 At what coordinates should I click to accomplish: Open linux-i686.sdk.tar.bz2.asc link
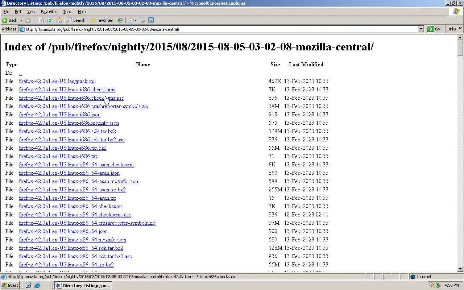click(x=72, y=140)
